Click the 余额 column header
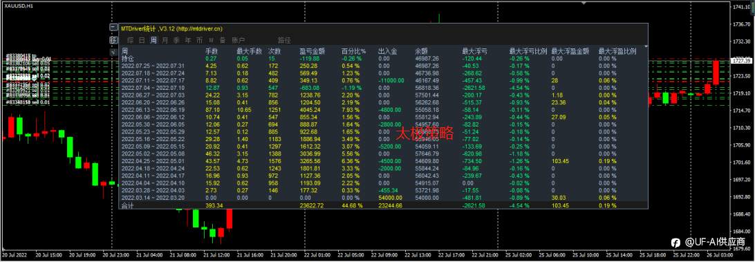 pos(421,50)
